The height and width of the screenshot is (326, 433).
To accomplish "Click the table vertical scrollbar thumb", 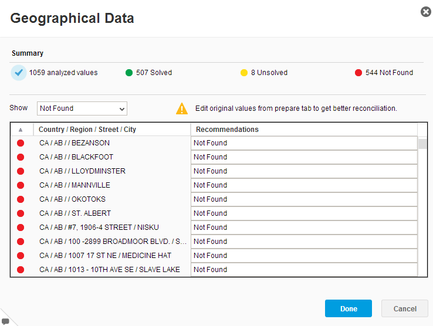I will [x=422, y=144].
